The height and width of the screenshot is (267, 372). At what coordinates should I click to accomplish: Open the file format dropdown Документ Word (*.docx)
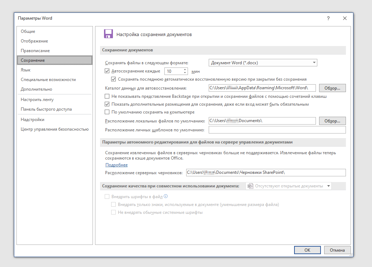[x=263, y=62]
